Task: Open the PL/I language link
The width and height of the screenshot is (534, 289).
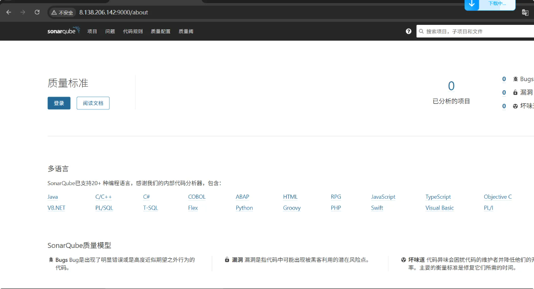Action: [488, 208]
